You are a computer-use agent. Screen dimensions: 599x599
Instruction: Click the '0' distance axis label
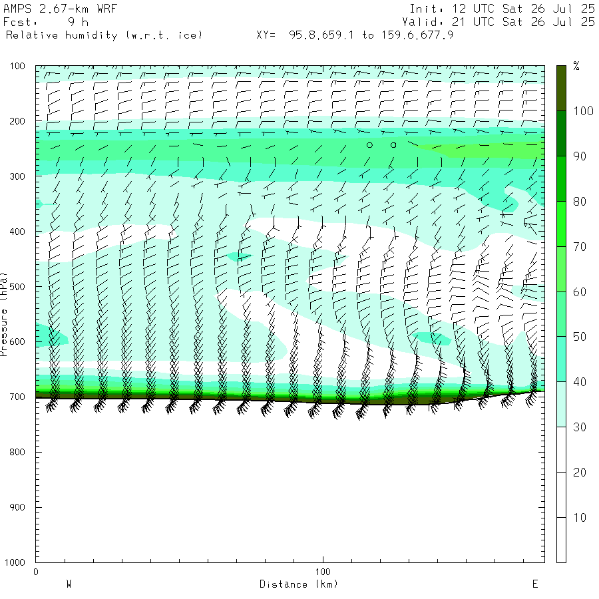coord(36,572)
